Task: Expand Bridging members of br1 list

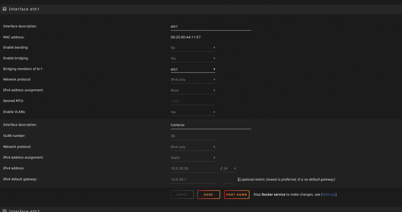Action: tap(193, 69)
